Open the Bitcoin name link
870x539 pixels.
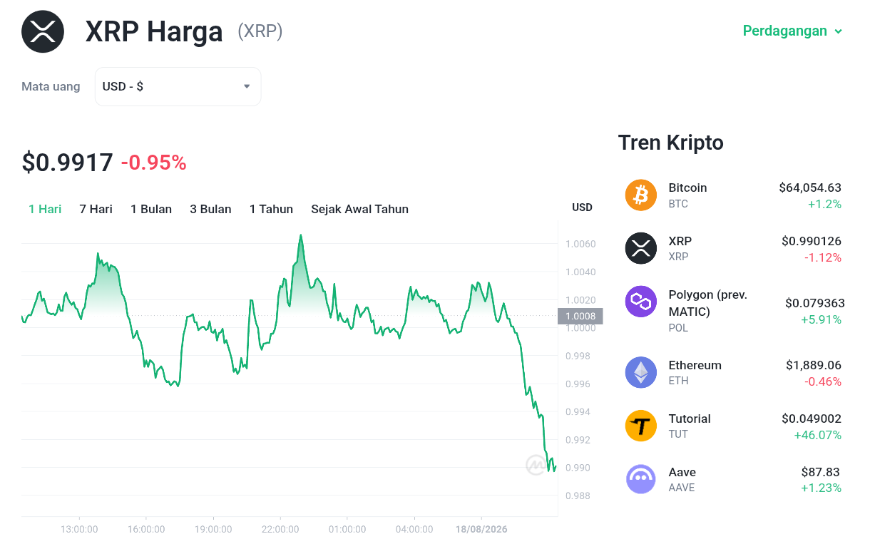[687, 188]
